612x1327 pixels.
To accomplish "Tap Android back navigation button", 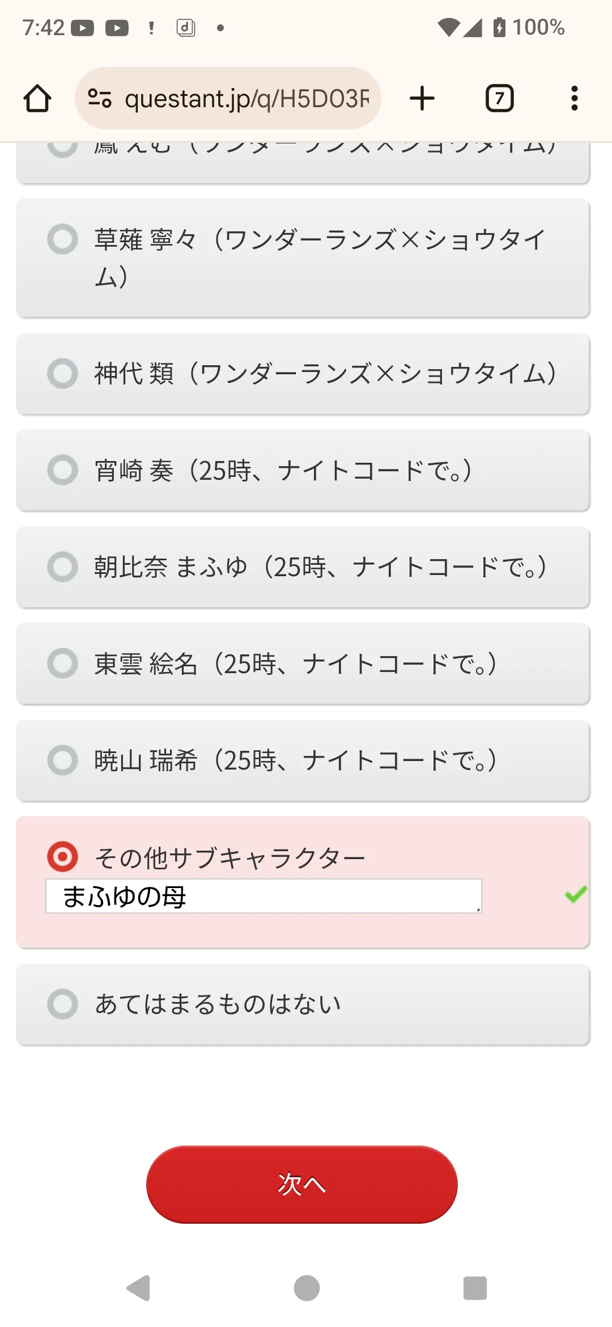I will tap(138, 1288).
